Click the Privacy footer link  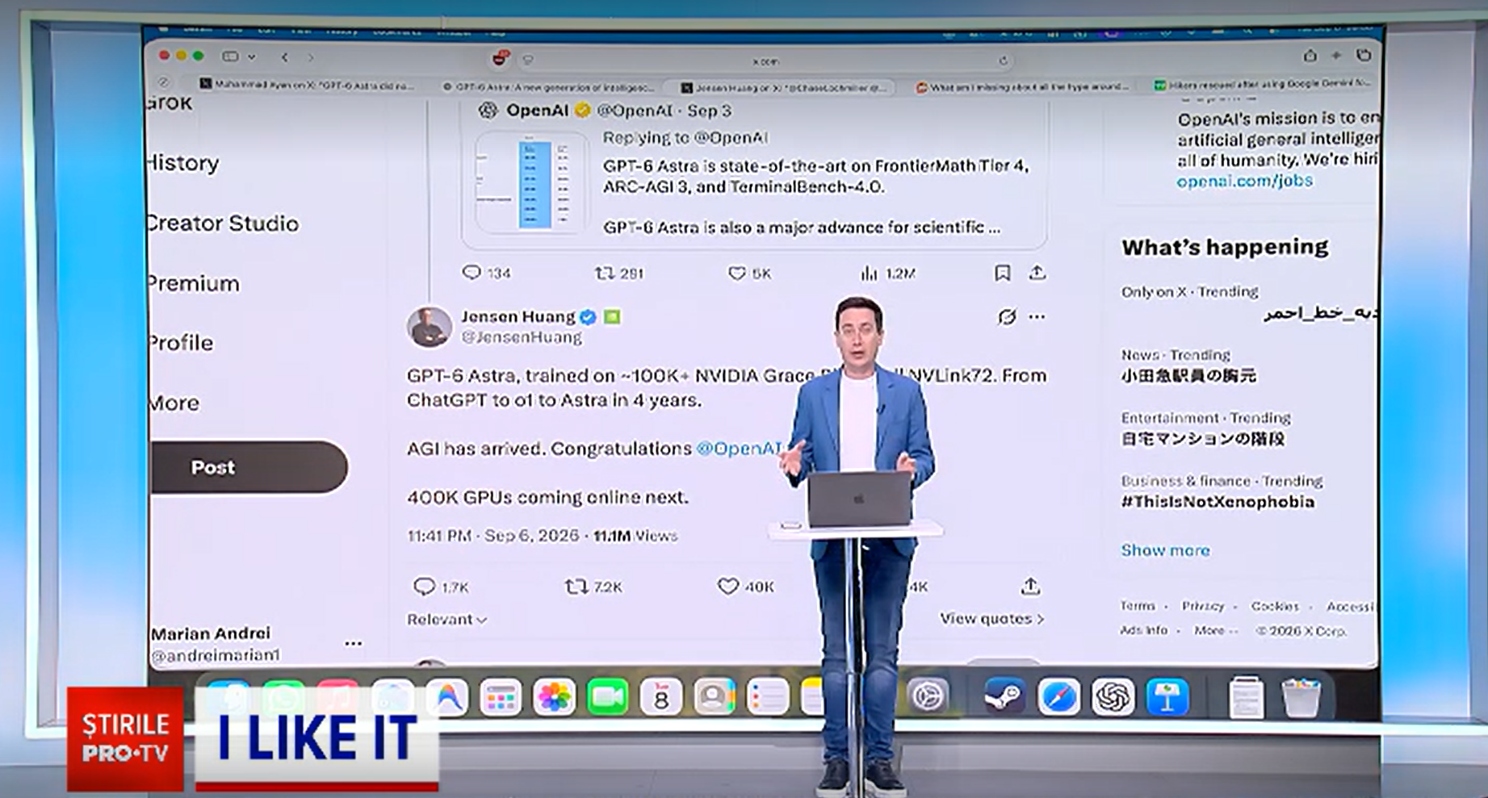pos(1202,606)
